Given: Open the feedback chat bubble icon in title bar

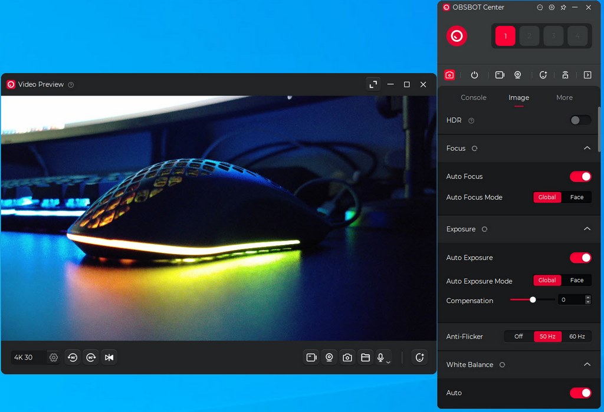Looking at the screenshot, I should [x=540, y=7].
